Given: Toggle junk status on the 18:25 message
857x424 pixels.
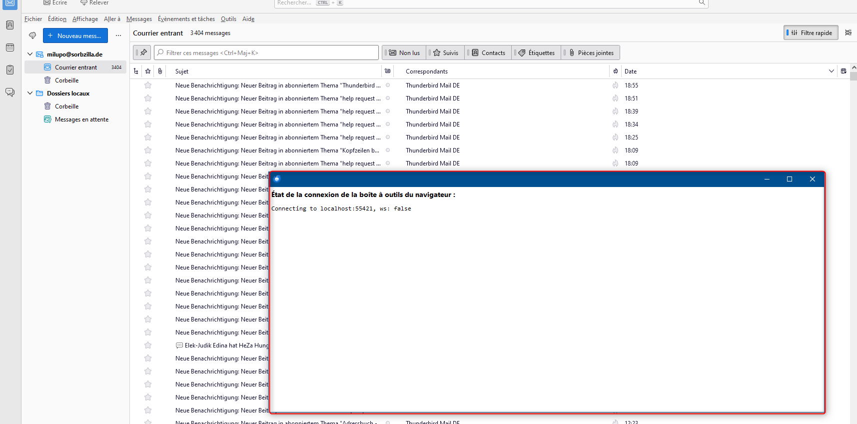Looking at the screenshot, I should 615,137.
